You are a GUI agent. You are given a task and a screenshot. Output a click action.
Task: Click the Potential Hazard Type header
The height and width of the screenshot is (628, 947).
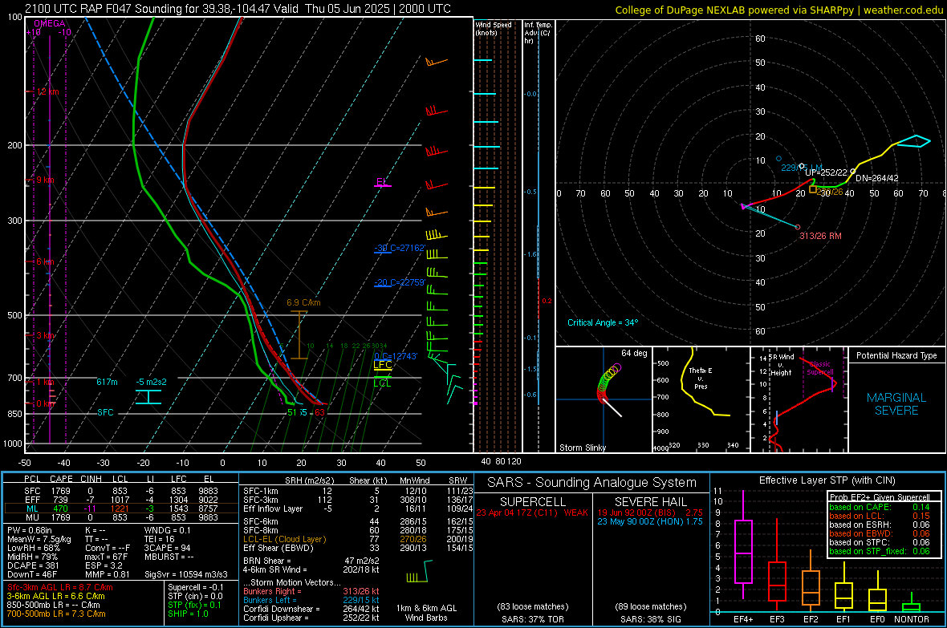pyautogui.click(x=896, y=355)
